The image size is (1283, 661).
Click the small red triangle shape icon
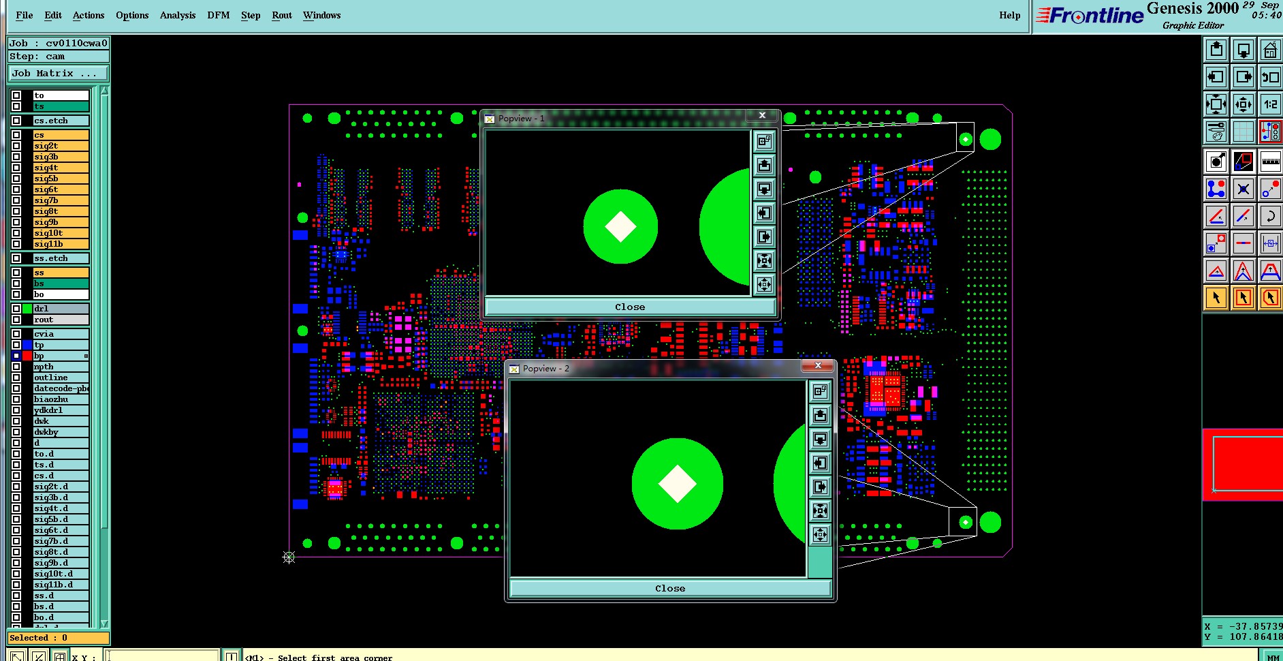pos(1216,271)
